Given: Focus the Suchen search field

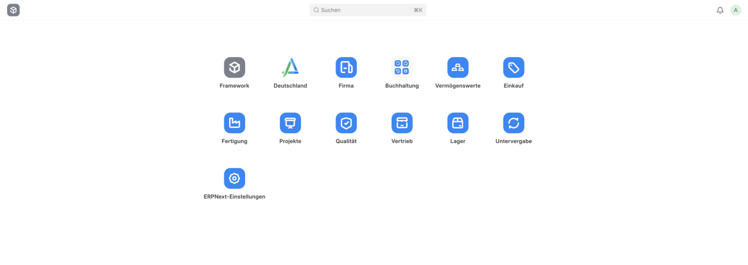Looking at the screenshot, I should (368, 10).
